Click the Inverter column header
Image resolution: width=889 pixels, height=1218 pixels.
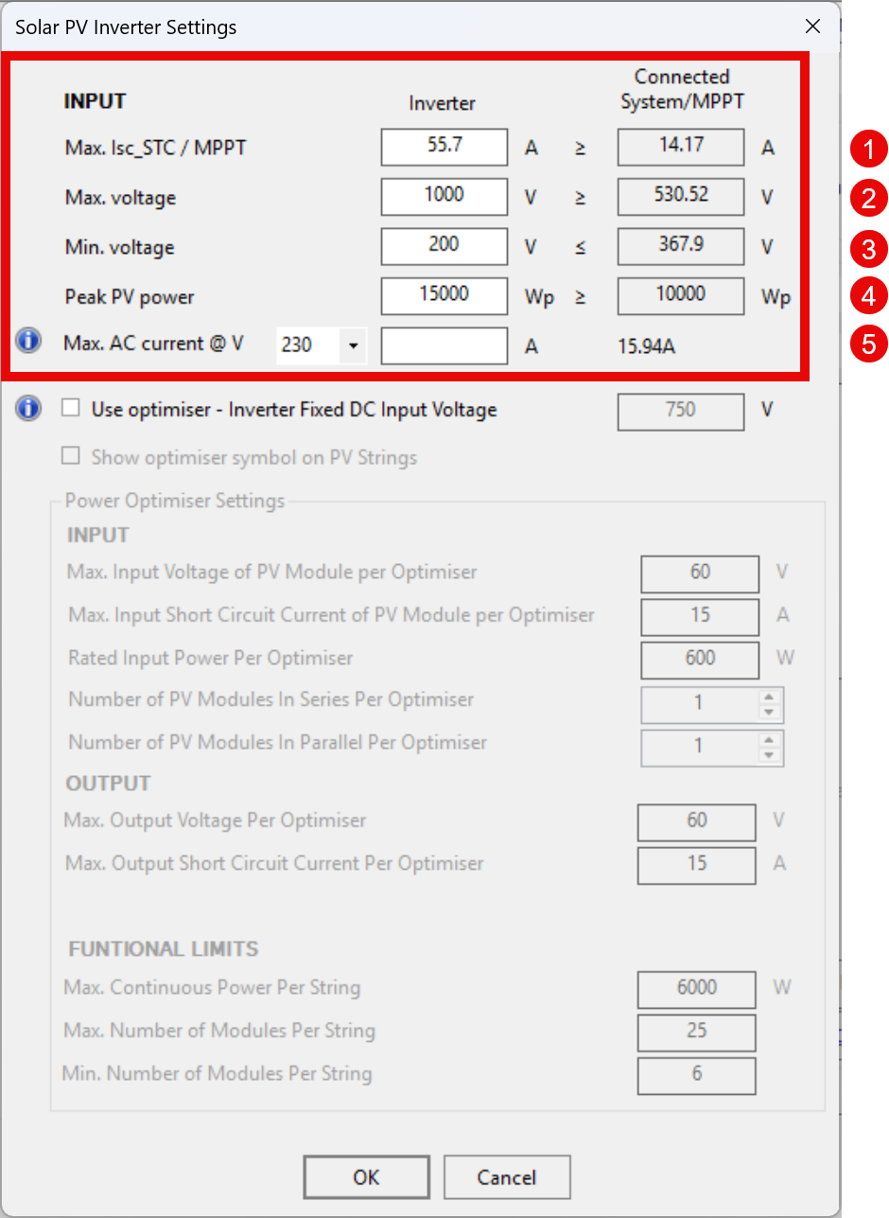[442, 103]
